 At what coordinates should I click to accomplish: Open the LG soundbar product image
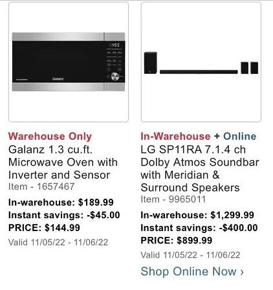(201, 62)
